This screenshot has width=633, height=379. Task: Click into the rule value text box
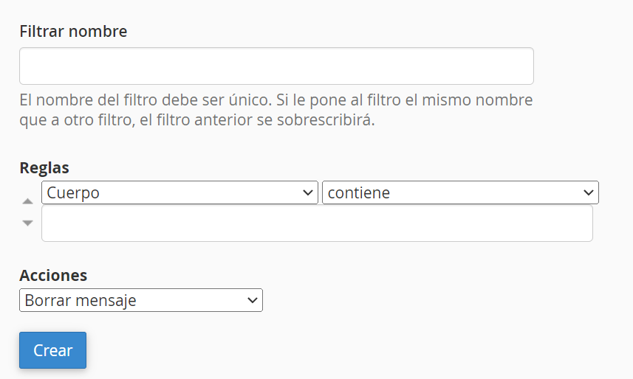[x=317, y=223]
